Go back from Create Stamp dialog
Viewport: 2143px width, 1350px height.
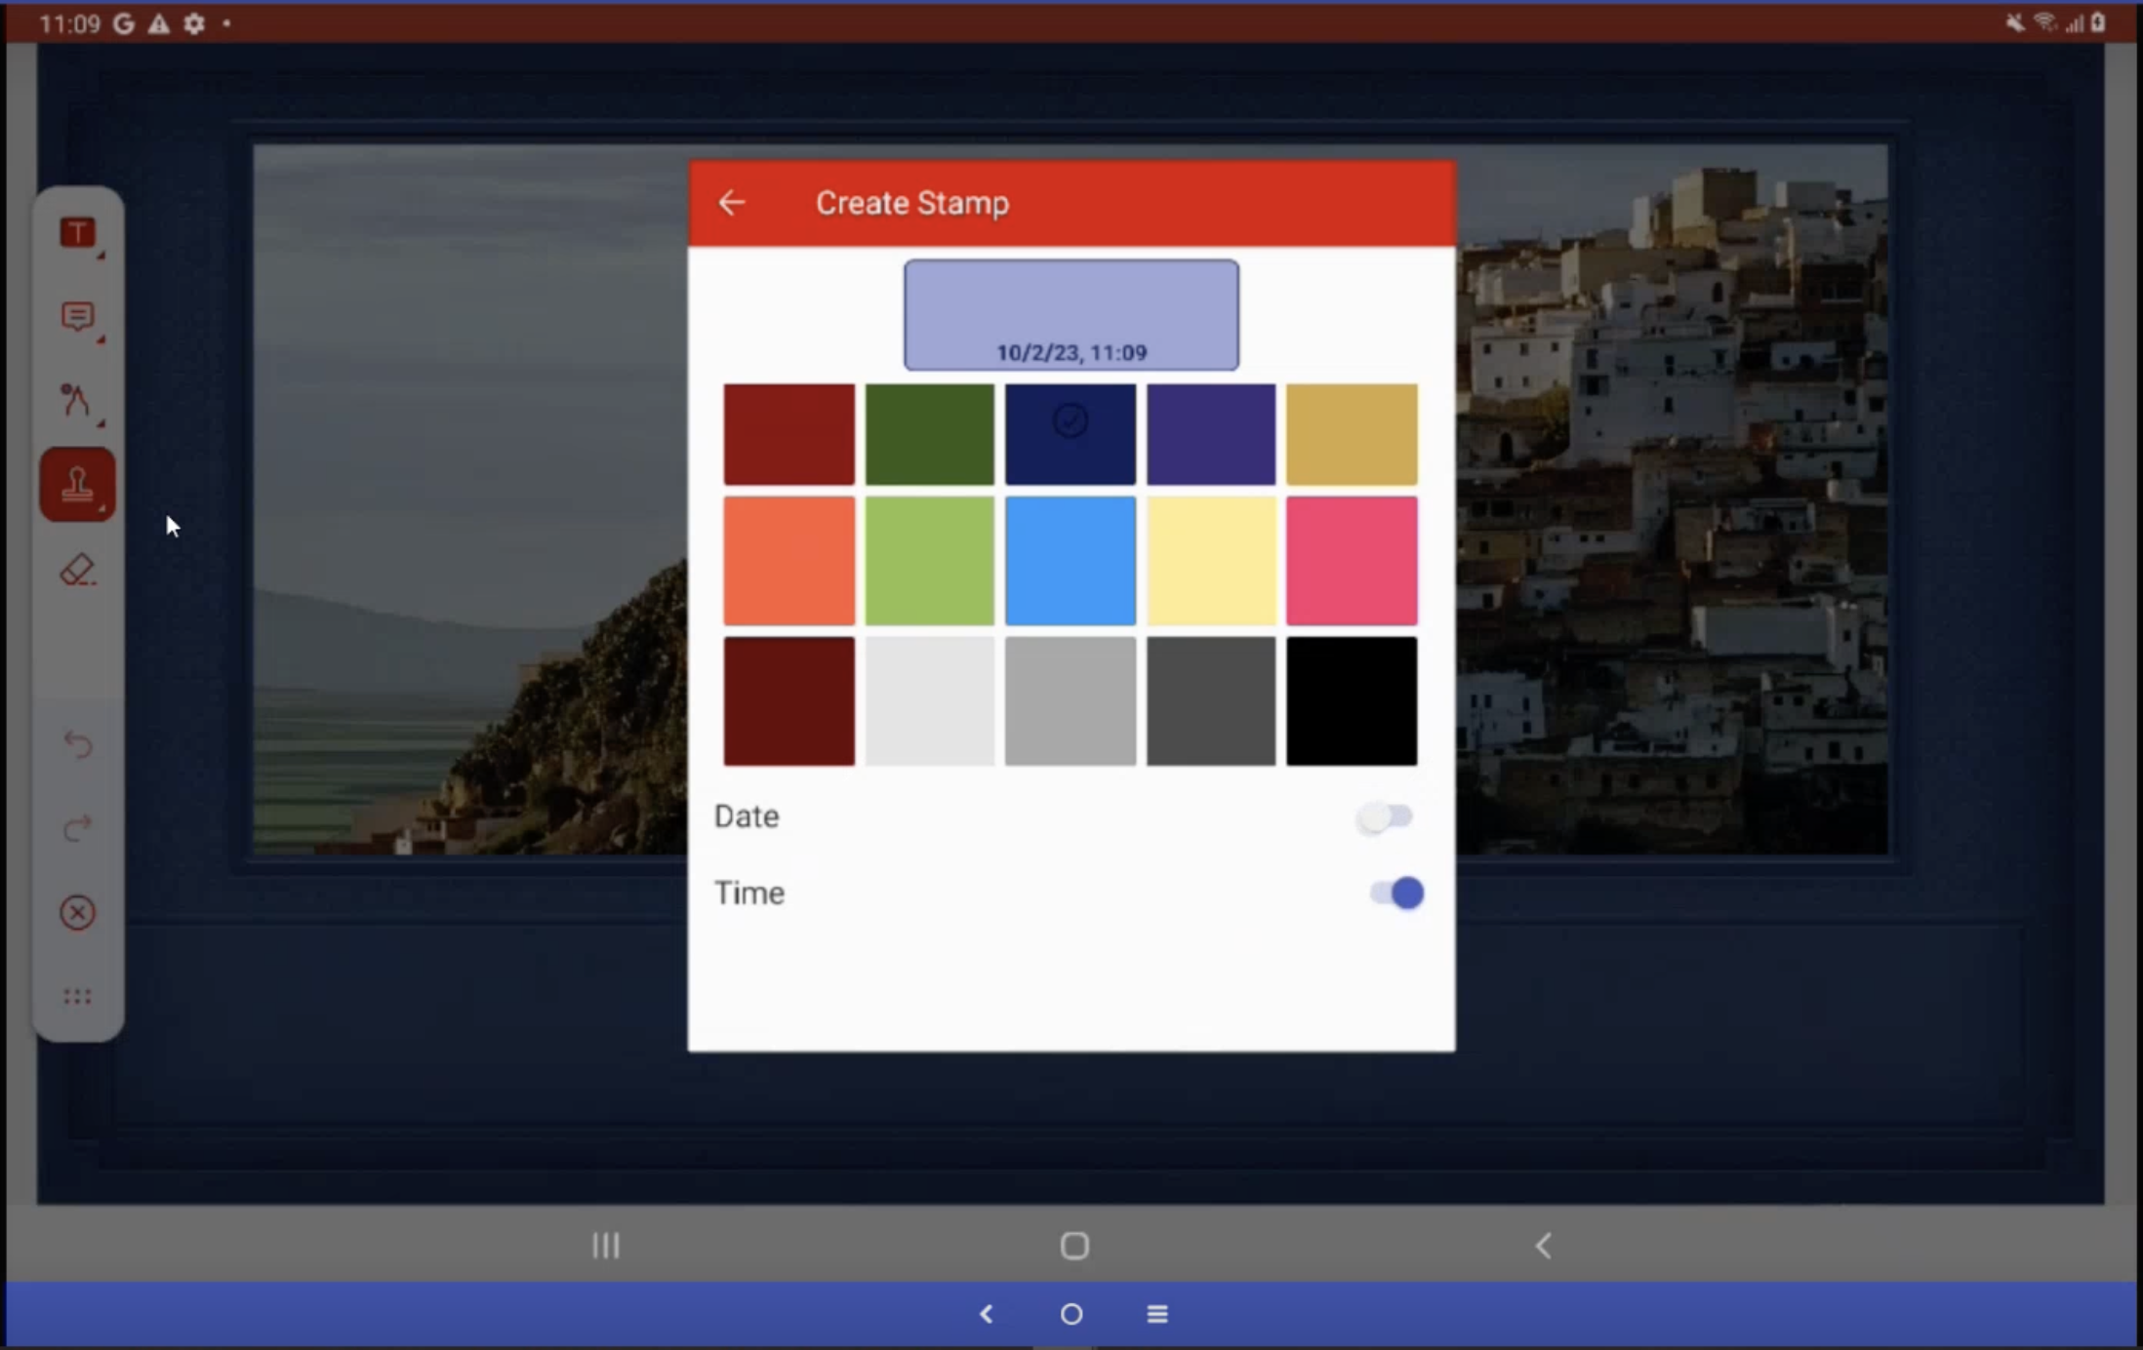point(732,203)
